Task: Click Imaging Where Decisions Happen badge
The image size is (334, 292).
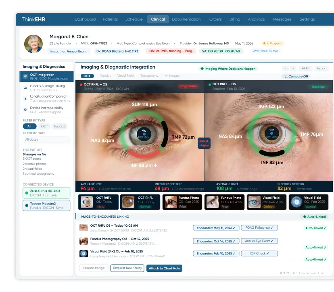Action: coord(228,69)
